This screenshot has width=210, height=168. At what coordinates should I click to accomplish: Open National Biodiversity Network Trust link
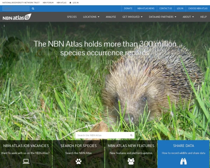click(21, 2)
